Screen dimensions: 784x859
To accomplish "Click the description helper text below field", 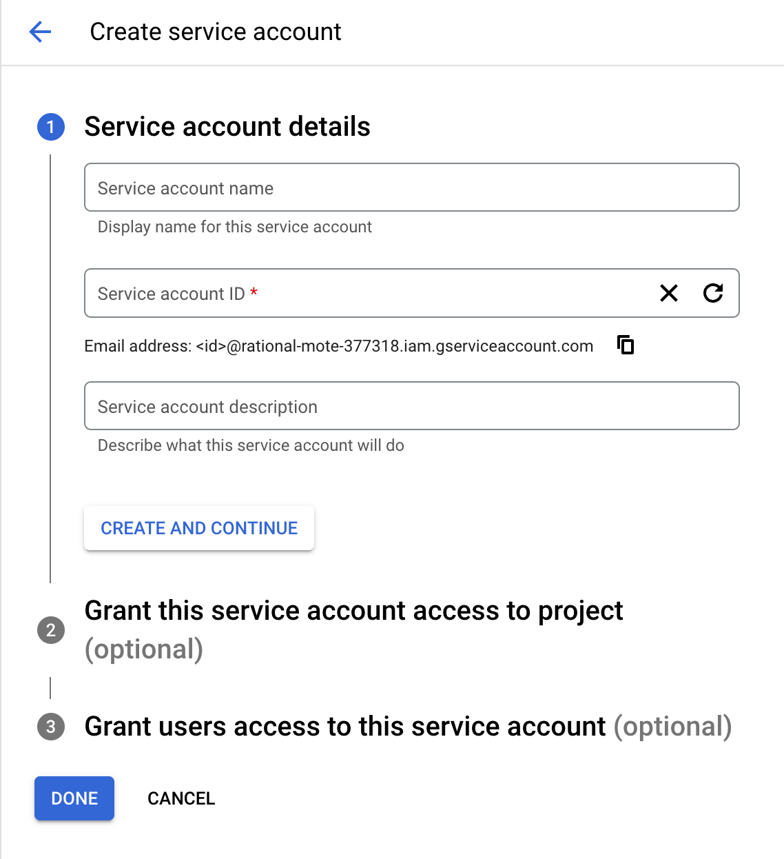I will pos(251,445).
